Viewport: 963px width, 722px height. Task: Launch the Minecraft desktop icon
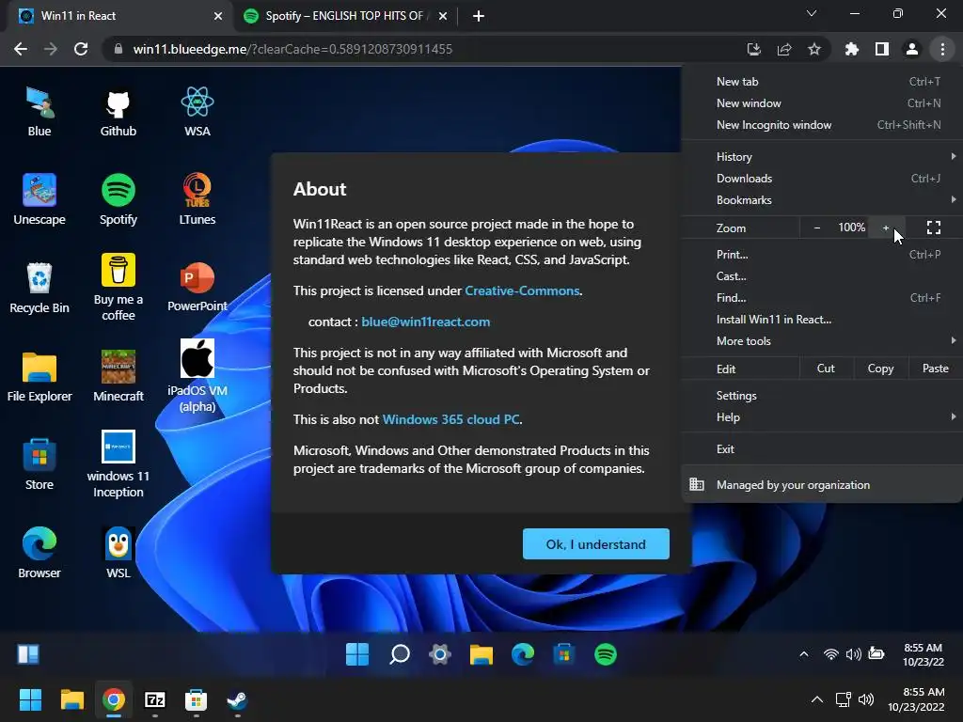coord(118,377)
